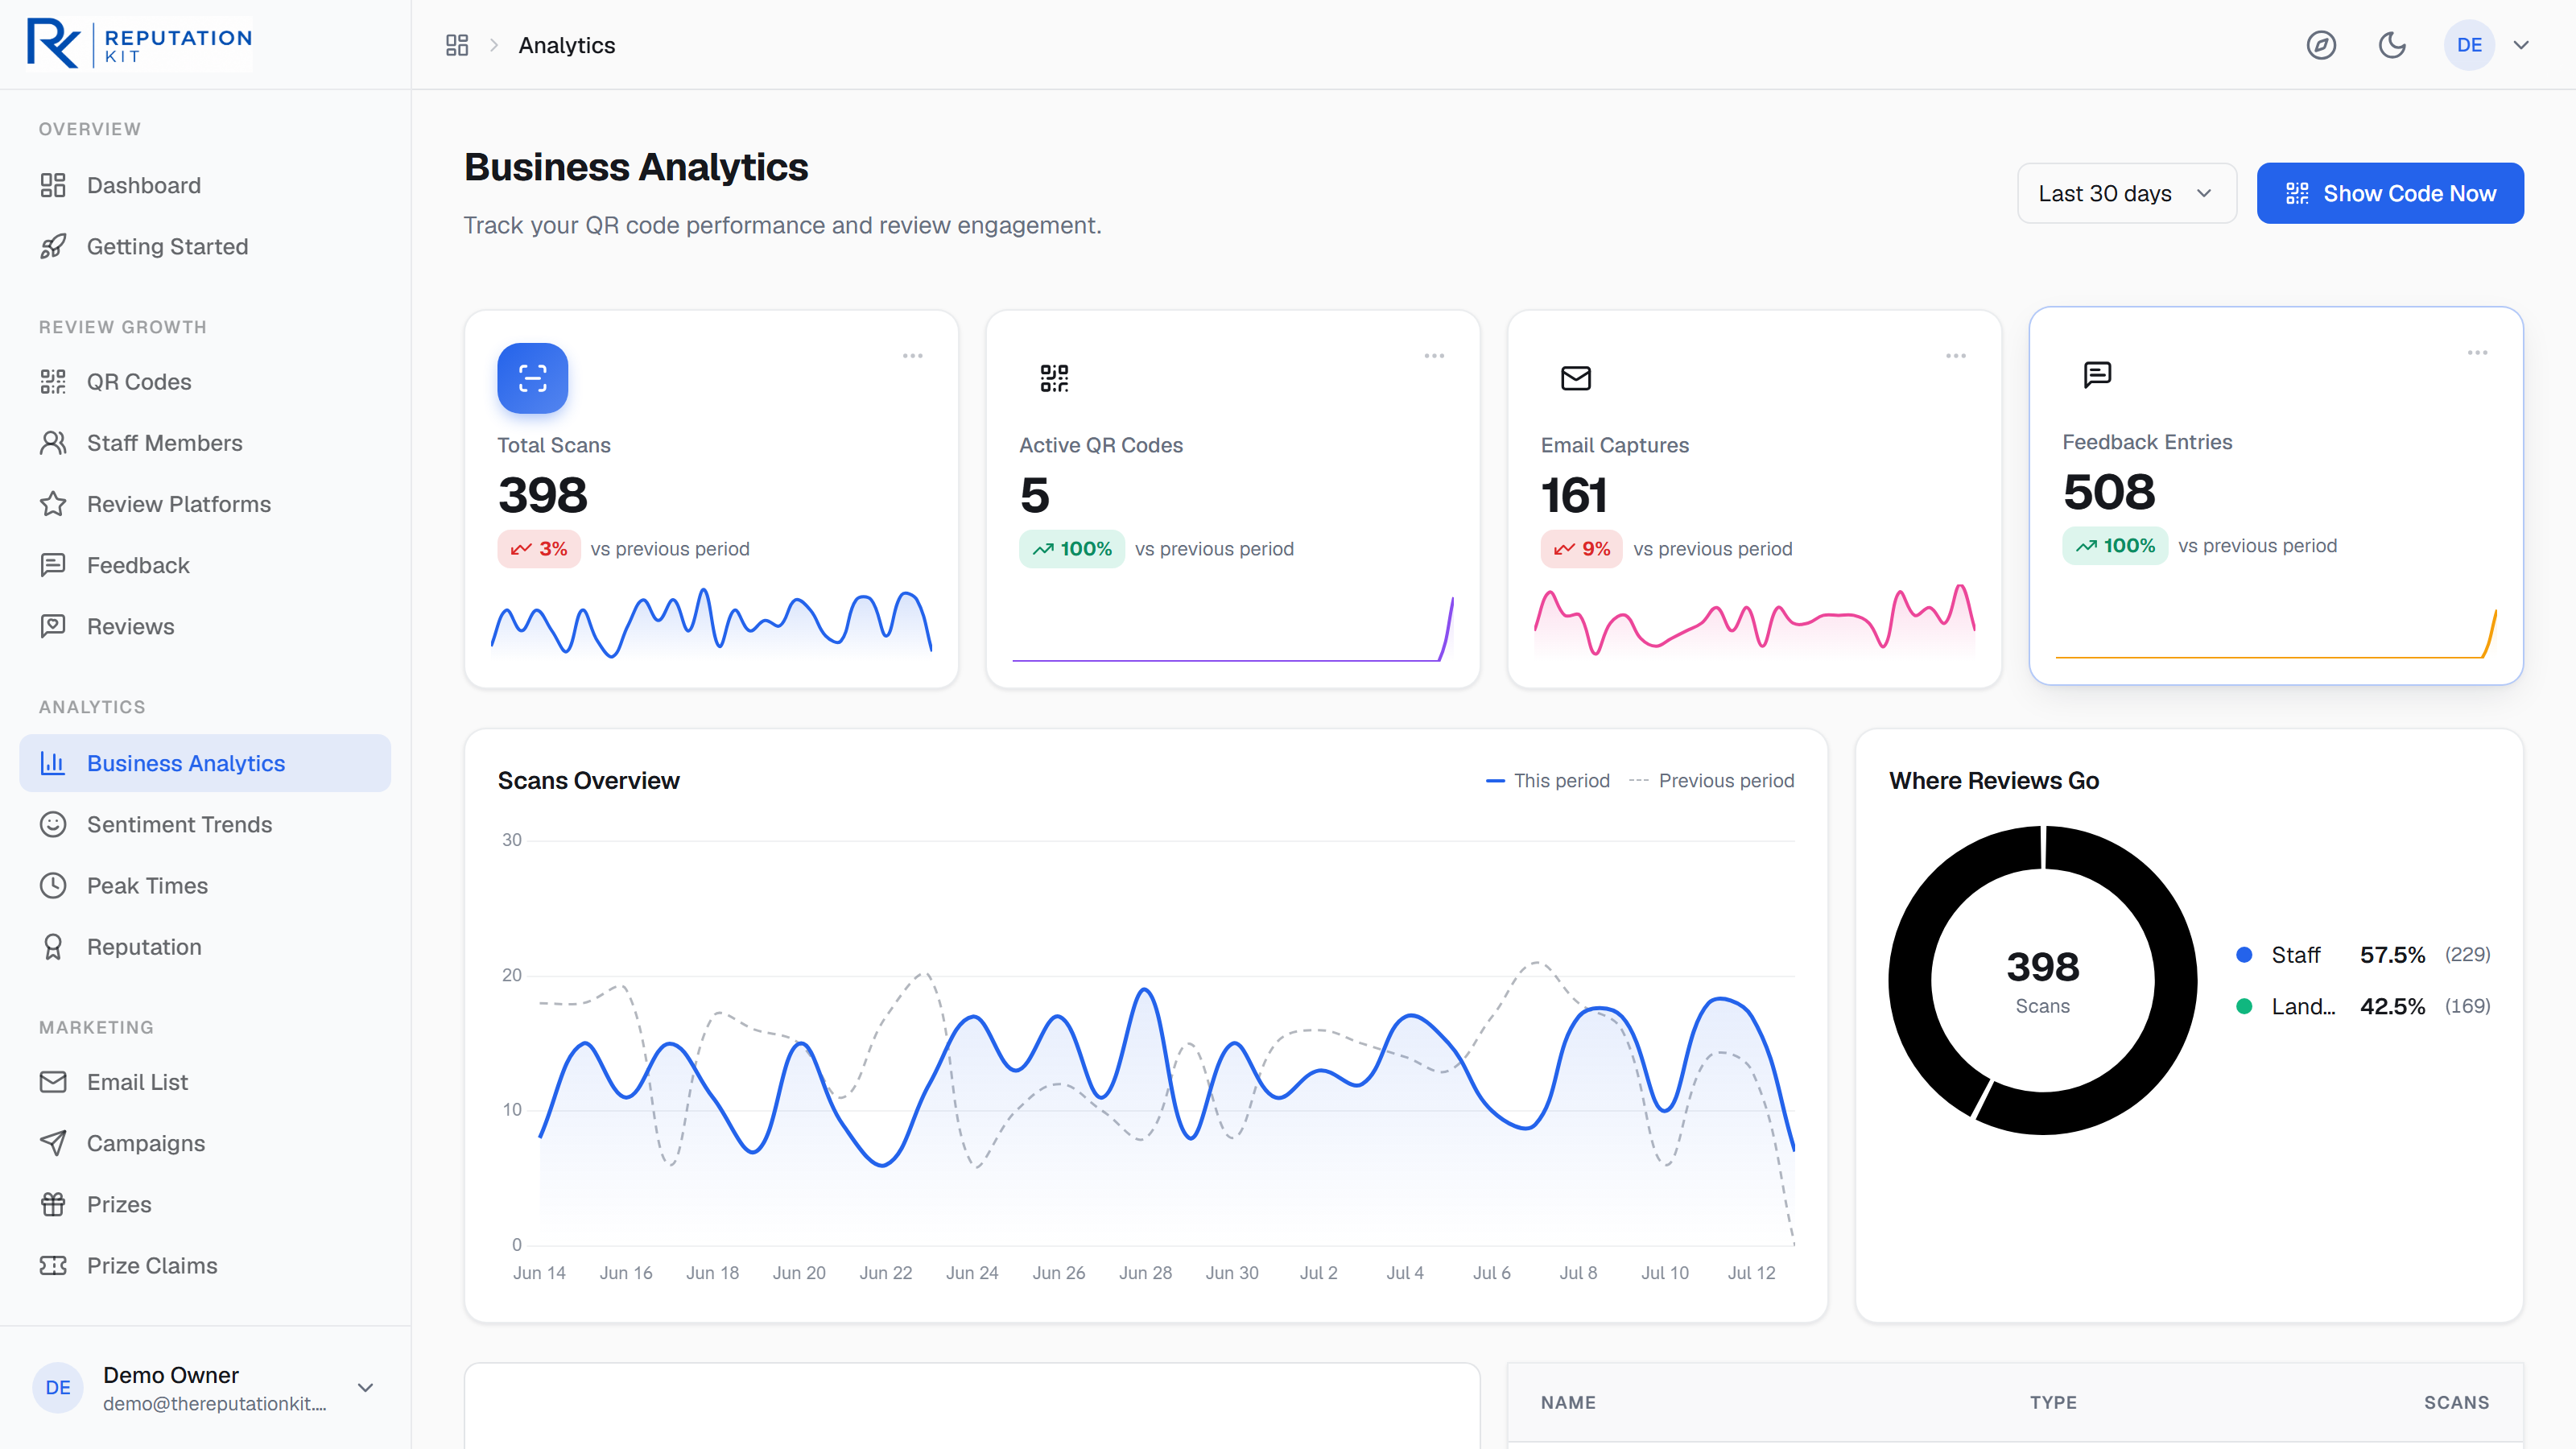
Task: Click the Getting Started rocket icon
Action: point(53,246)
